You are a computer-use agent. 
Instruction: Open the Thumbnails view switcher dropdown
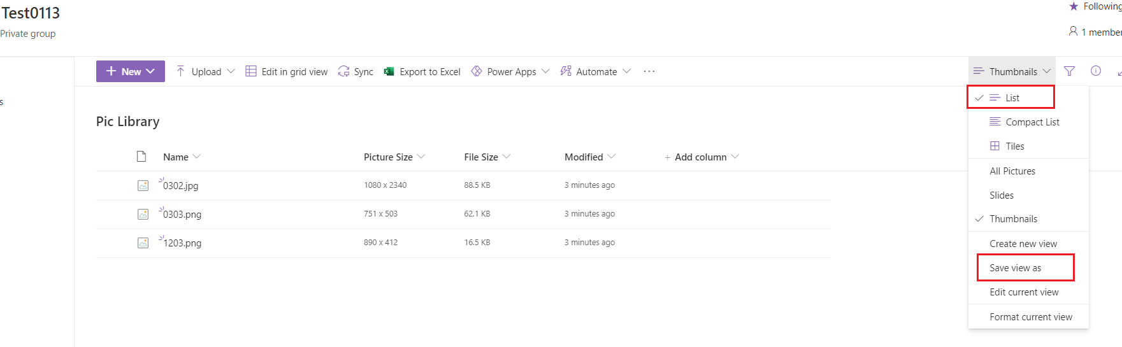pos(1012,71)
